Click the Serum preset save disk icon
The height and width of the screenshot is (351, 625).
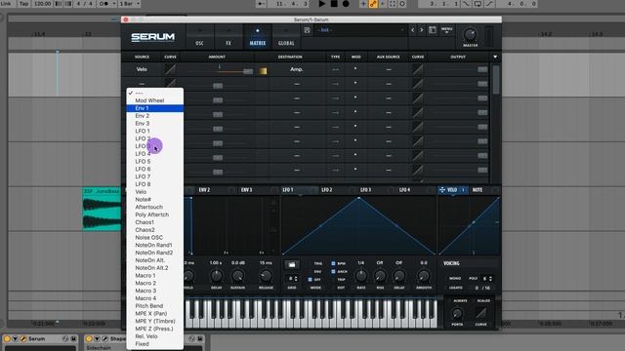(307, 30)
